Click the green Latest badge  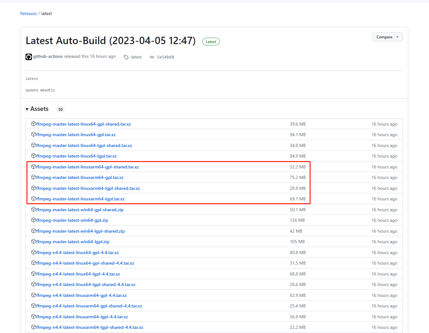click(x=211, y=42)
